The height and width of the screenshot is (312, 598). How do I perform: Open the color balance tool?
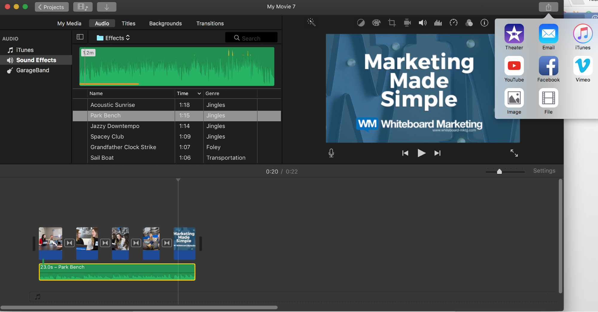361,23
